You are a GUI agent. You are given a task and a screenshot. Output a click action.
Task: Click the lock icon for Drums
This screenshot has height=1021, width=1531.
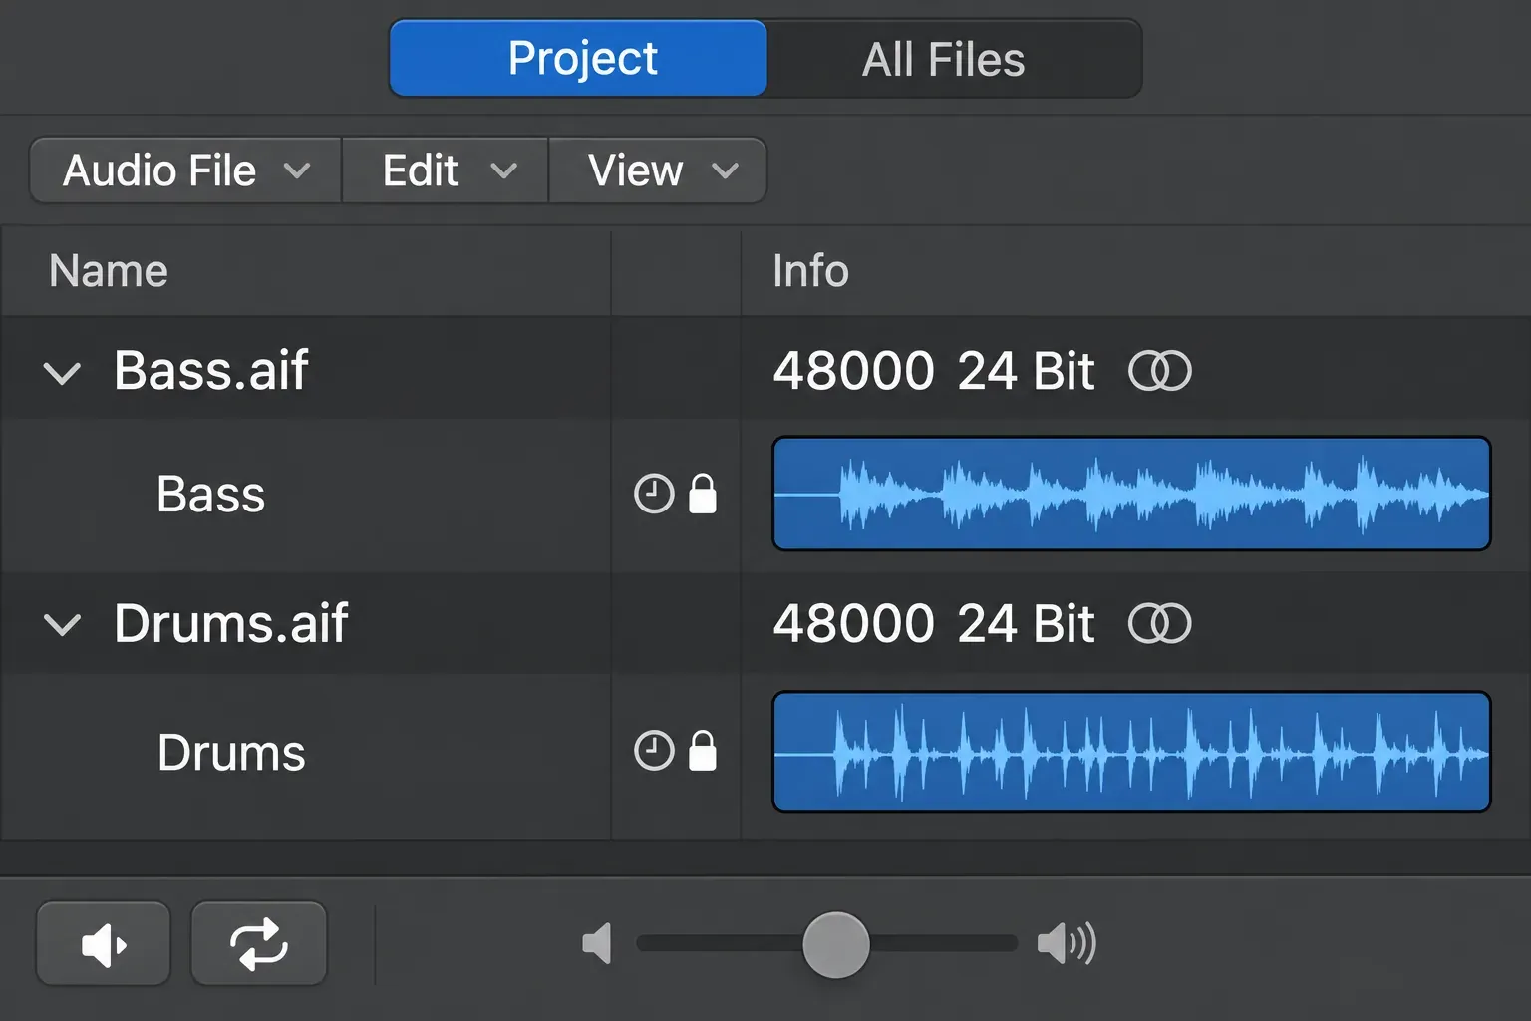[703, 751]
